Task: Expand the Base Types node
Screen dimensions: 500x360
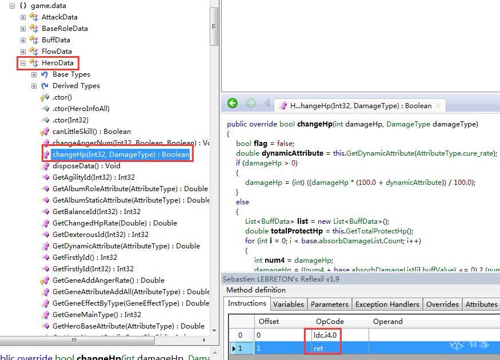Action: point(34,74)
